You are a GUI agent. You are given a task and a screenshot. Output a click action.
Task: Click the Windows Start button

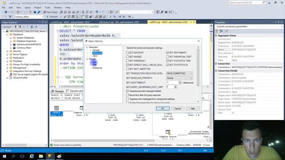coord(4,156)
